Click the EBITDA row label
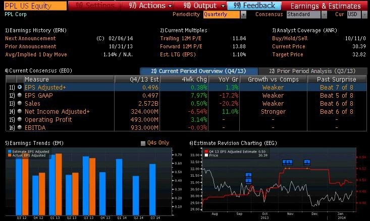Screen dimensions: 370x221 [x=35, y=127]
